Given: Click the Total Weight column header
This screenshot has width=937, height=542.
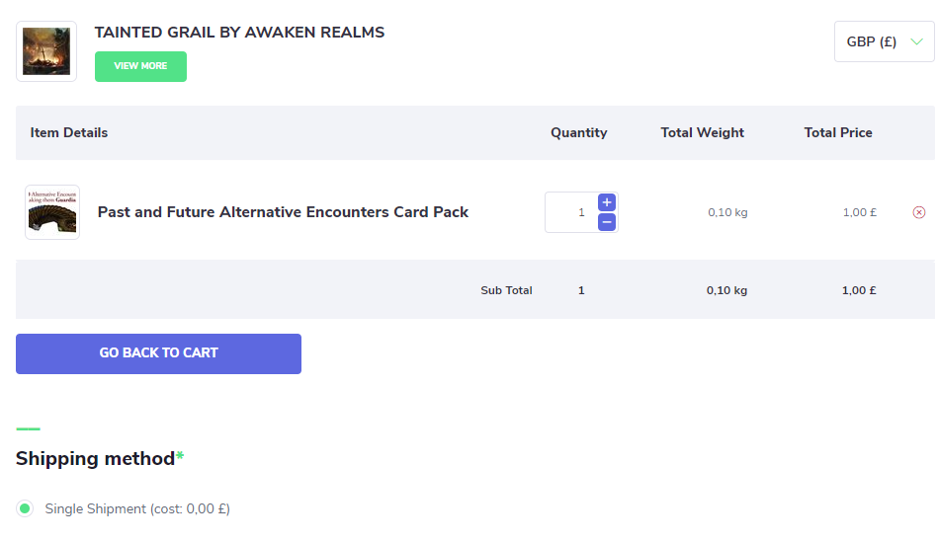Looking at the screenshot, I should [x=702, y=132].
